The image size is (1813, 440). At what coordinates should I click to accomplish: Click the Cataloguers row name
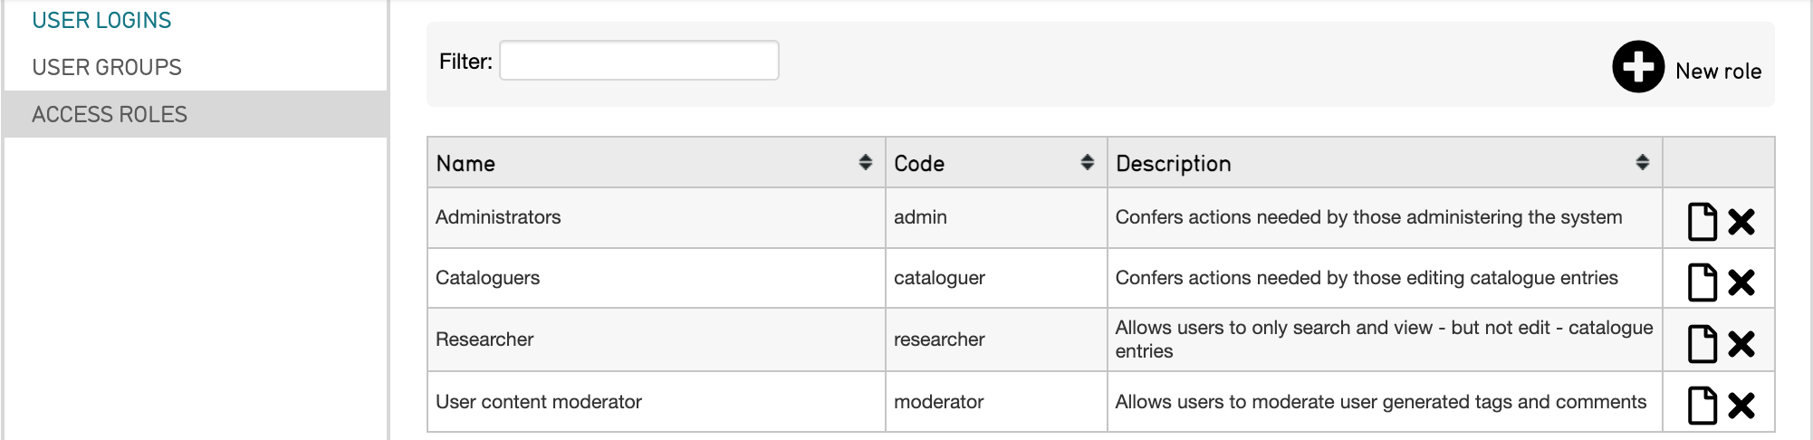(x=487, y=278)
